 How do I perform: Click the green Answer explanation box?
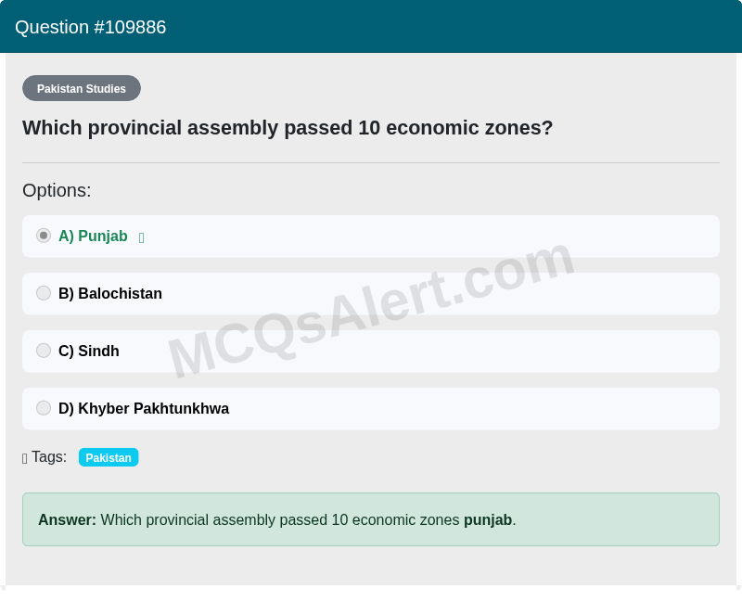pos(371,519)
